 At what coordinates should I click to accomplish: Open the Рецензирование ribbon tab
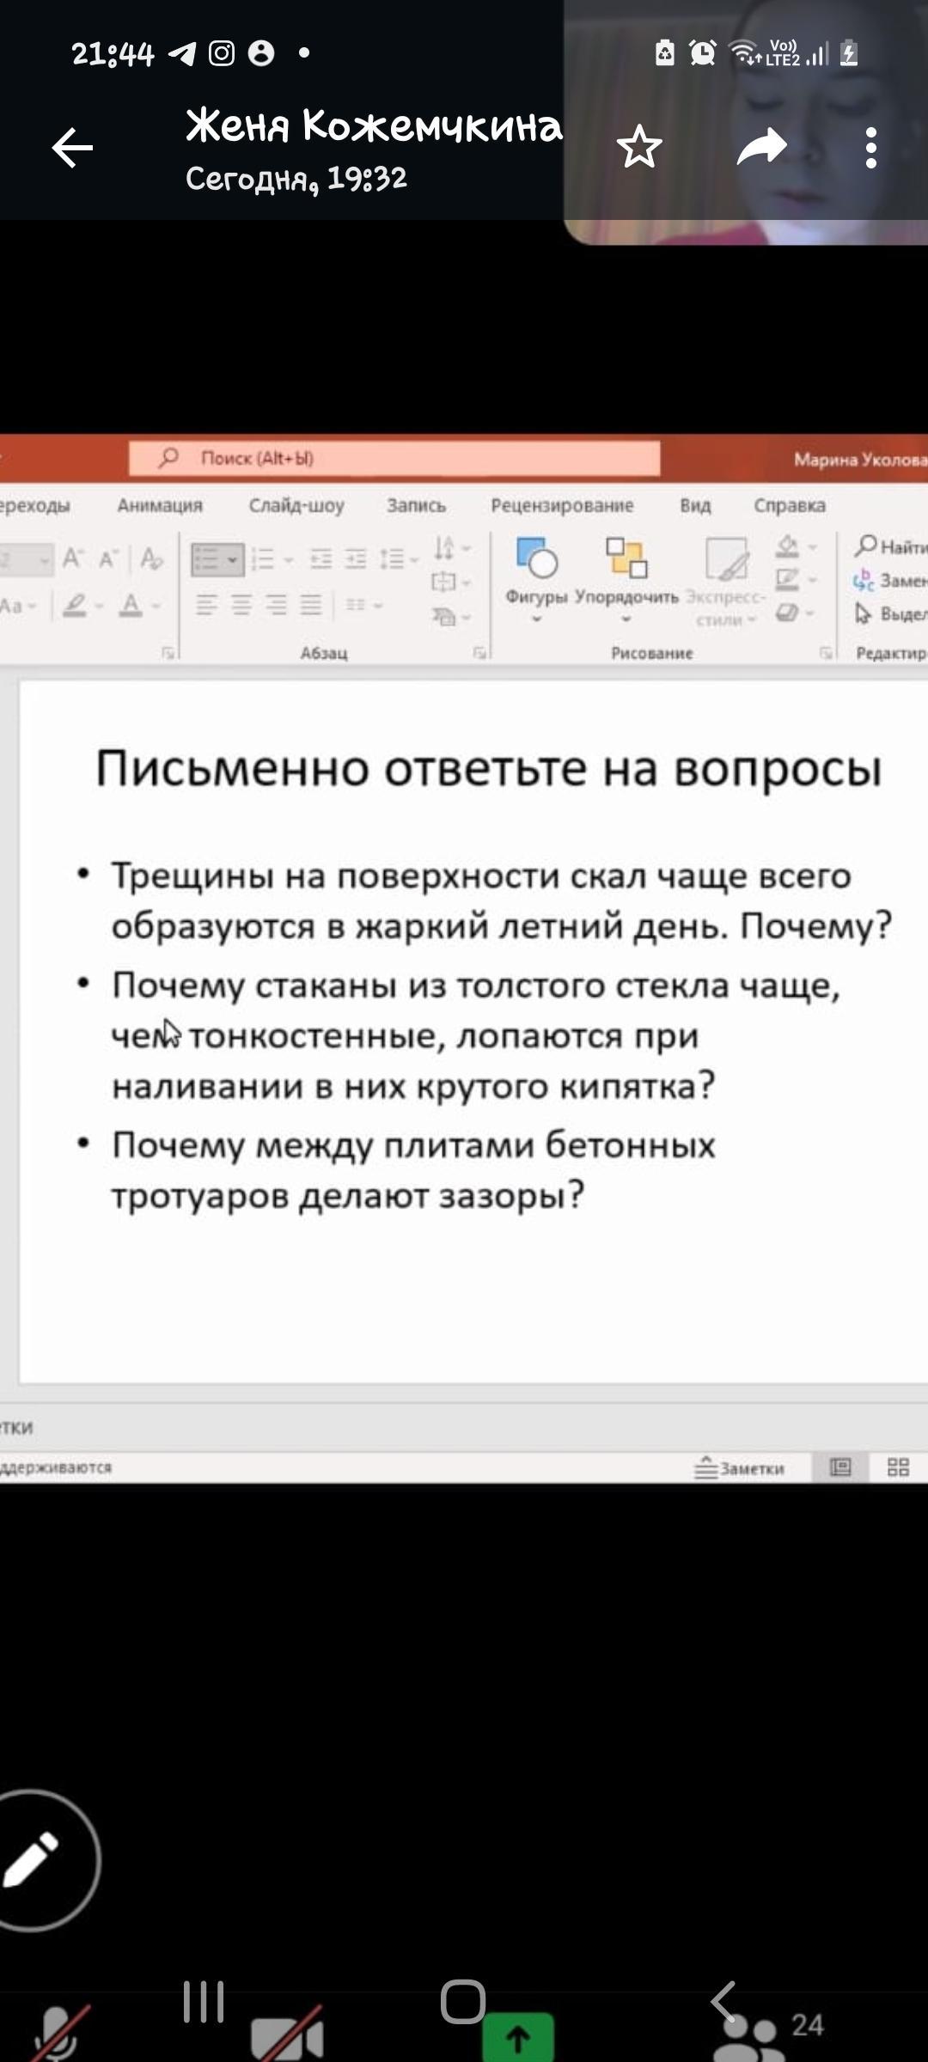[562, 505]
